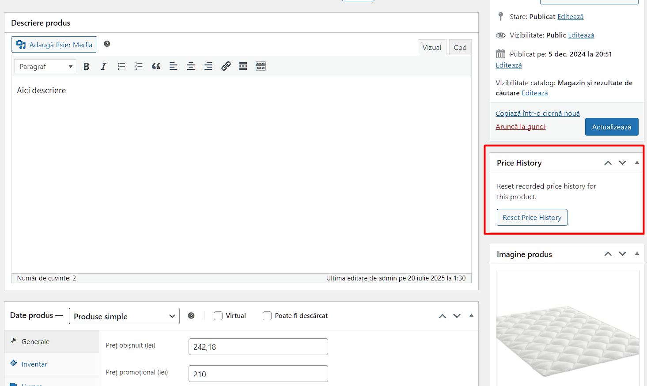Insert a bulleted list
This screenshot has height=386, width=647.
pyautogui.click(x=121, y=66)
